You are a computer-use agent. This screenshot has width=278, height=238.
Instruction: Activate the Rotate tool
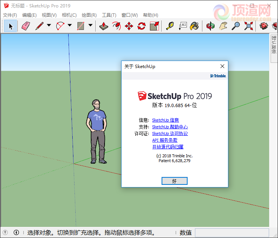click(x=142, y=26)
